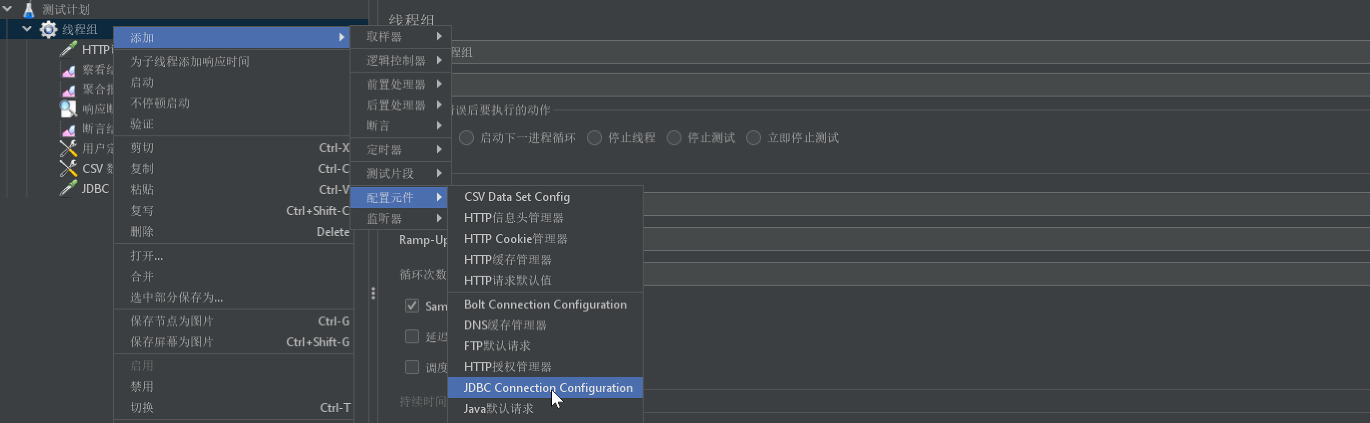This screenshot has width=1370, height=423.
Task: Choose 不停顿启动 in the context menu
Action: coord(233,103)
